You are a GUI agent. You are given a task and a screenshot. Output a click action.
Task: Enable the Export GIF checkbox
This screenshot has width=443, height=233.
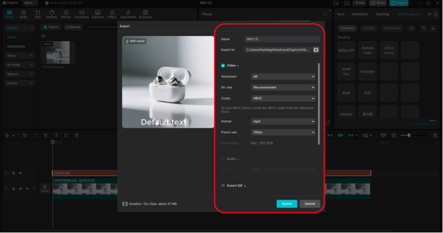[223, 185]
